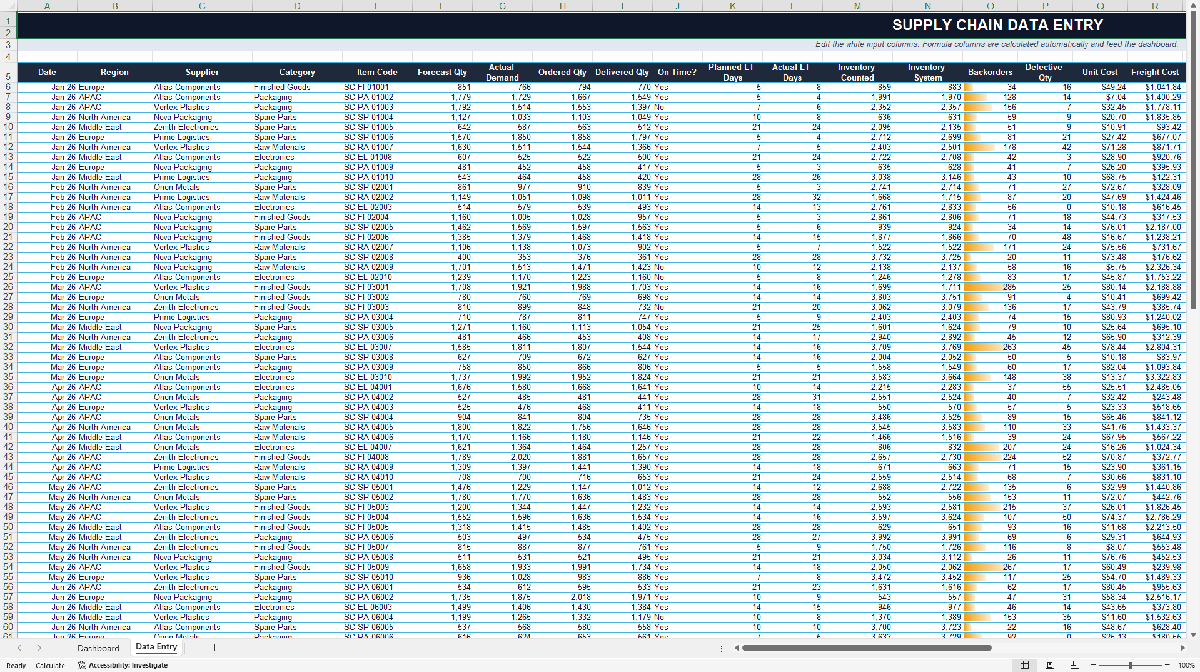Screen dimensions: 1200x672
Task: Click the vertical scrollbar thumb
Action: [1194, 159]
